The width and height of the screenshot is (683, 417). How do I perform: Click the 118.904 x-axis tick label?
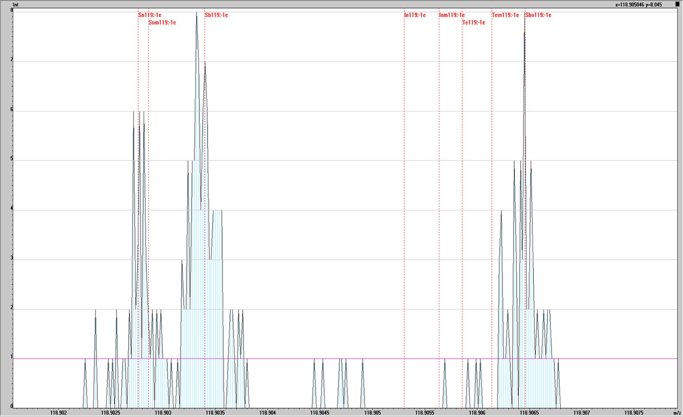[267, 413]
